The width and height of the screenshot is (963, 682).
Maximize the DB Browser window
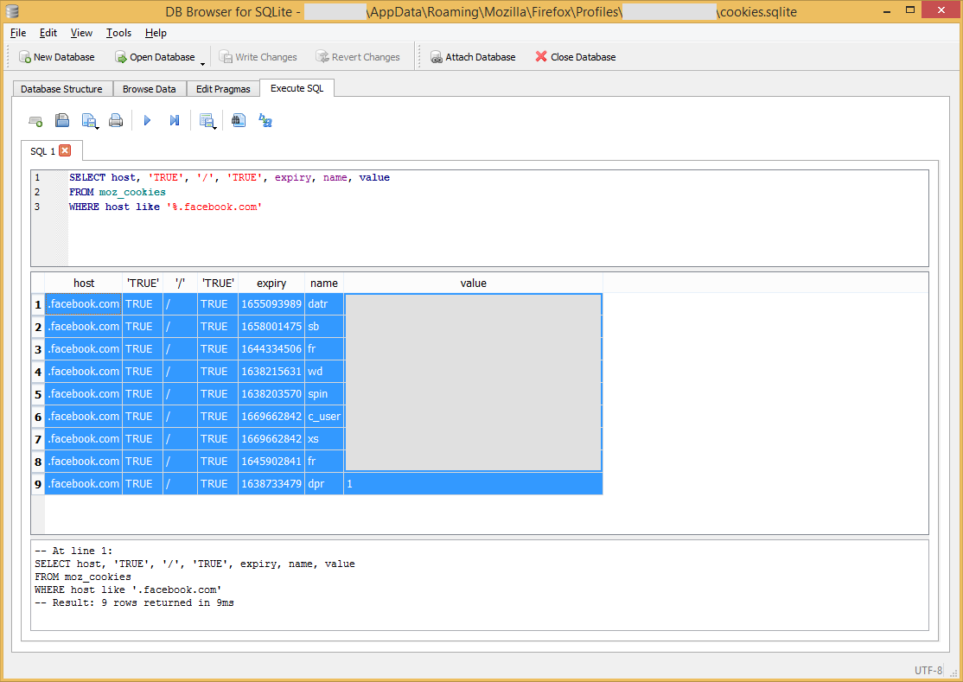[x=910, y=10]
